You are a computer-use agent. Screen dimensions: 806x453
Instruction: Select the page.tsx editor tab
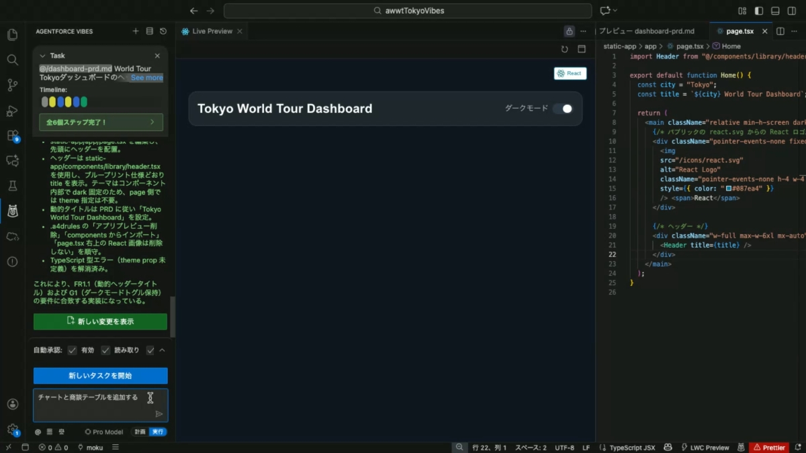pyautogui.click(x=740, y=31)
